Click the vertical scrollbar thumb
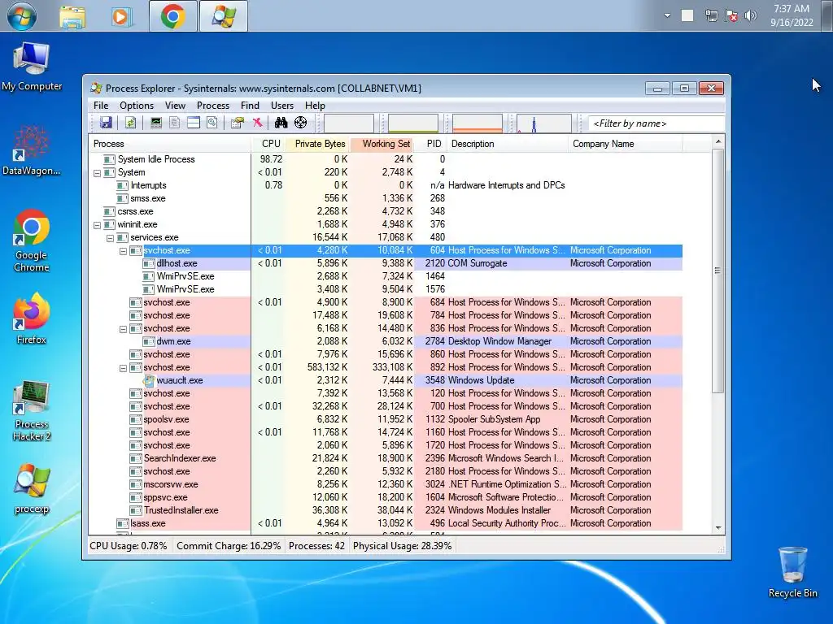Screen dimensions: 833x624 tap(718, 271)
